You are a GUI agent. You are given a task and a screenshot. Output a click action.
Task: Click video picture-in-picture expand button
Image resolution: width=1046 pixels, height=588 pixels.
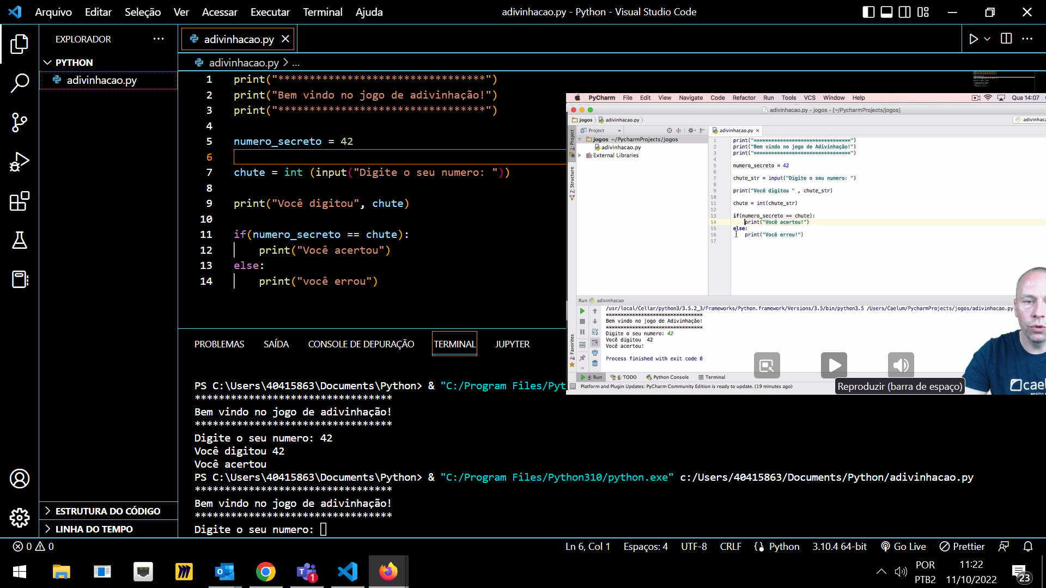(x=767, y=365)
